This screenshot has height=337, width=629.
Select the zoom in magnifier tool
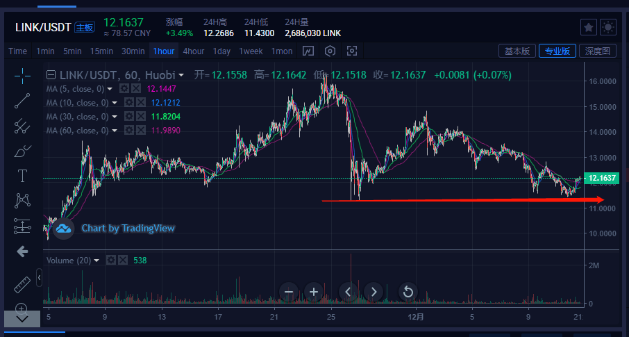[x=22, y=308]
